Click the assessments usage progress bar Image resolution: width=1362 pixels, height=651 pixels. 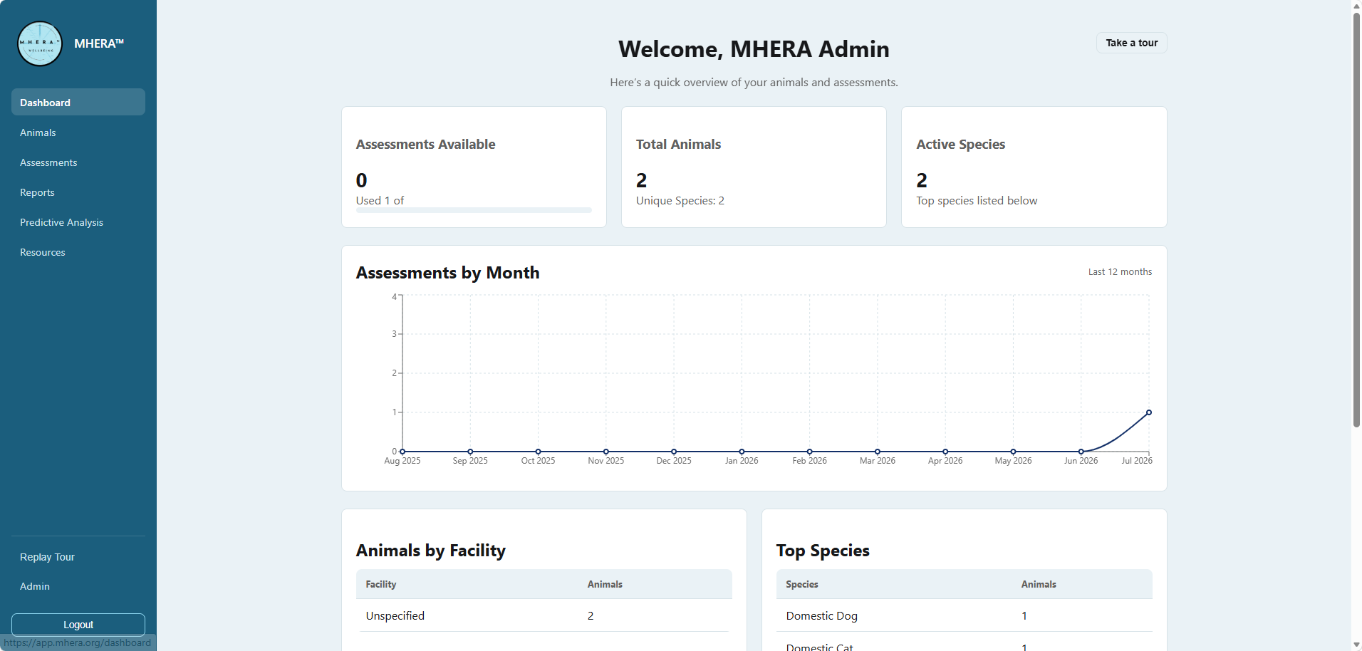click(x=474, y=210)
